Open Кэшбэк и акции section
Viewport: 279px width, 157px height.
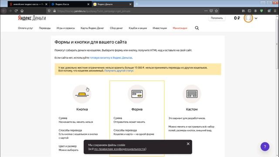[138, 28]
